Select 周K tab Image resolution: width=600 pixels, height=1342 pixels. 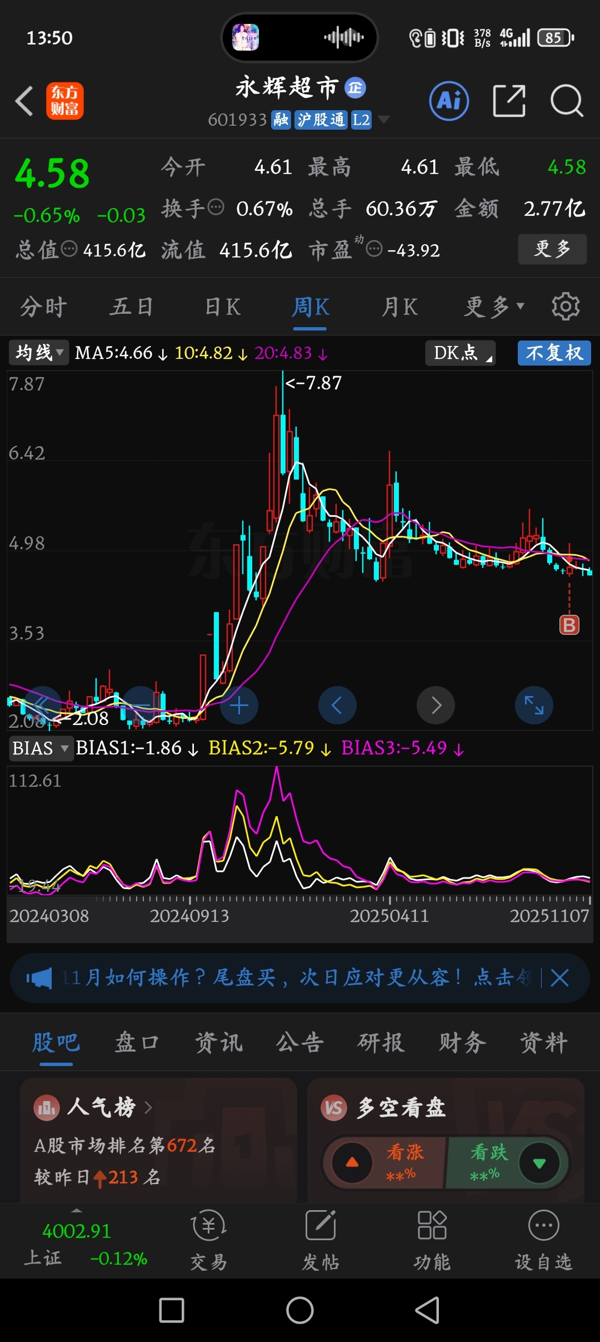click(x=311, y=307)
